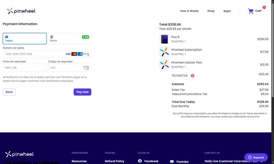Click the Pinwheel logo in header
The width and height of the screenshot is (274, 164).
coord(21,11)
